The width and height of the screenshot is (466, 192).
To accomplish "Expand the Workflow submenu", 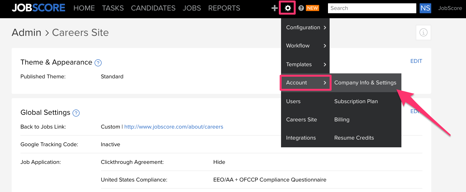I will [305, 46].
